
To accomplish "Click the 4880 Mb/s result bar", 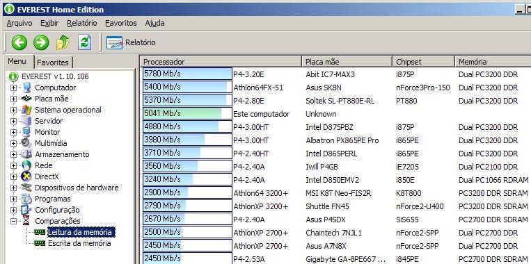I will 187,126.
